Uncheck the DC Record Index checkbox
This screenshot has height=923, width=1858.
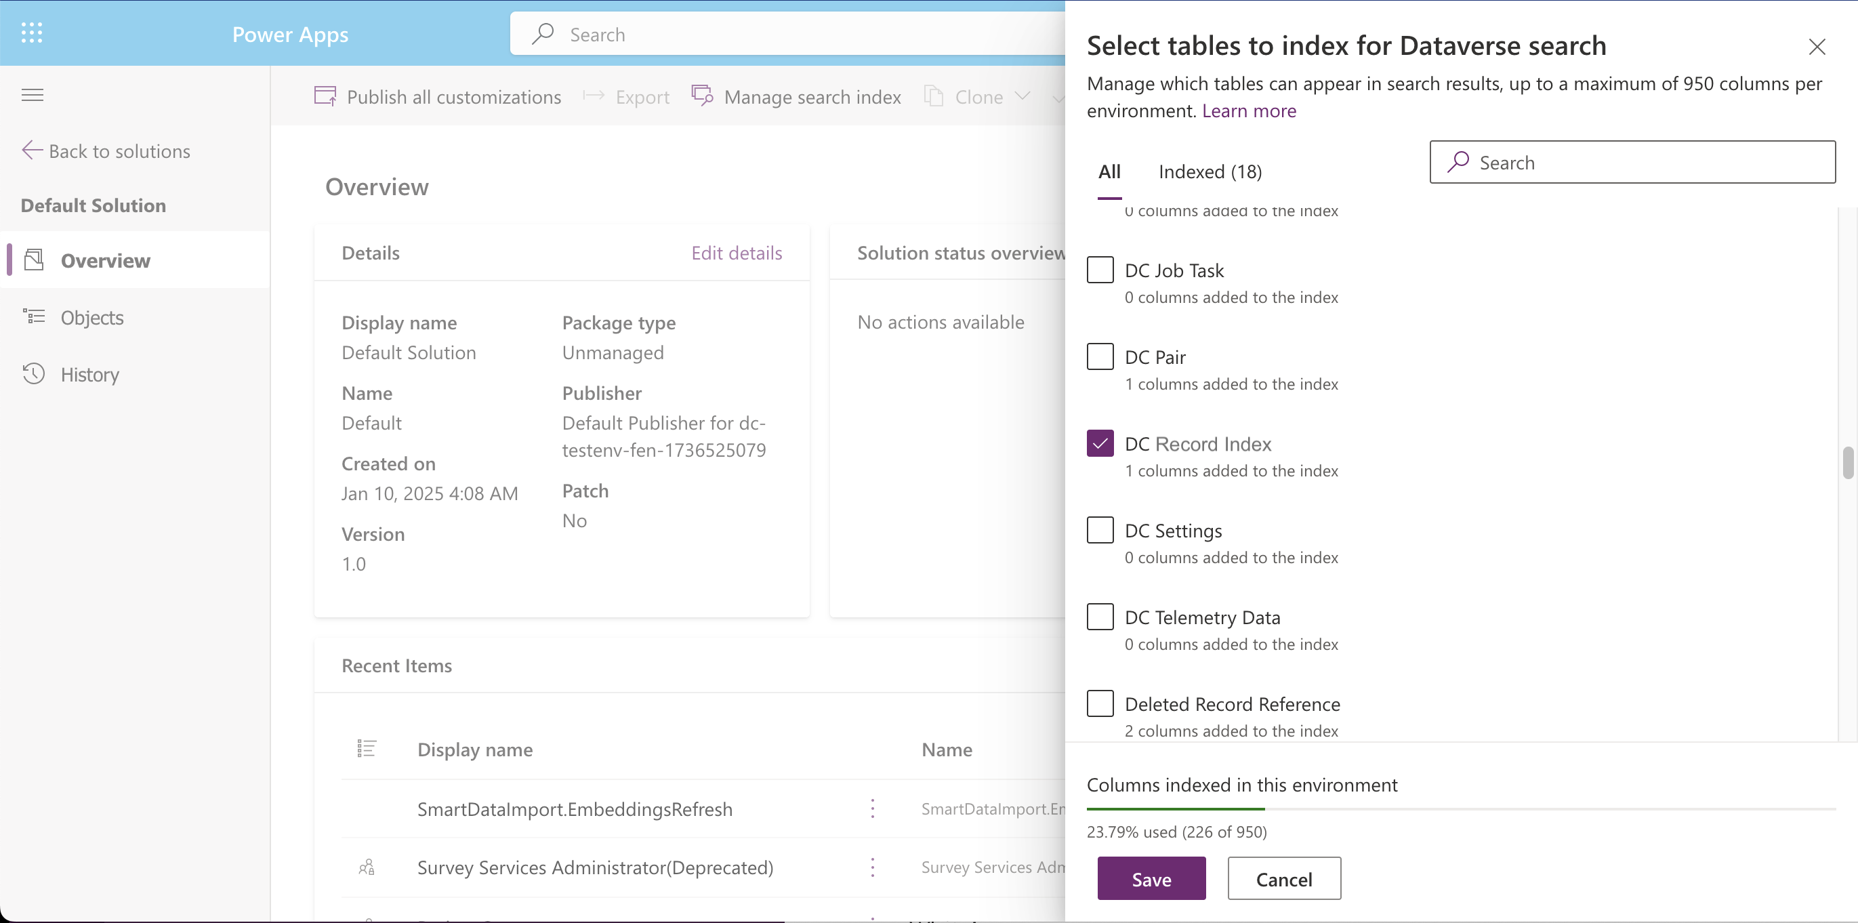click(1100, 443)
